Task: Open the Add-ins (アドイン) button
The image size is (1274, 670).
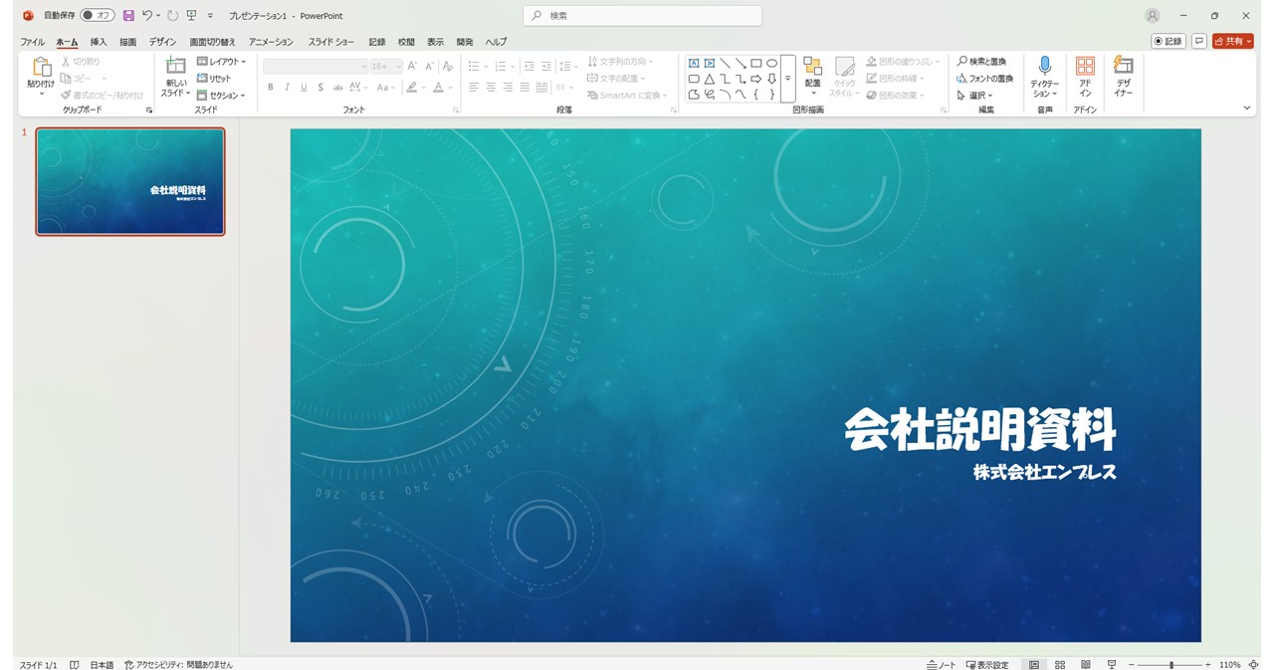Action: pos(1085,76)
